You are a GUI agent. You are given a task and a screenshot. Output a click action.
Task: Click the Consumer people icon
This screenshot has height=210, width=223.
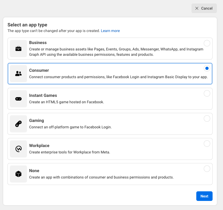[18, 74]
